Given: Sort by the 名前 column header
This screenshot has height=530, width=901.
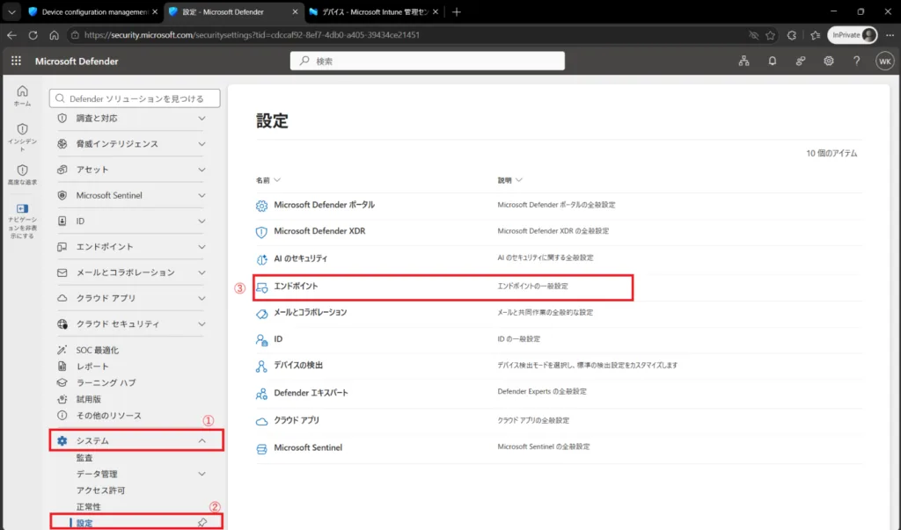Looking at the screenshot, I should tap(268, 180).
